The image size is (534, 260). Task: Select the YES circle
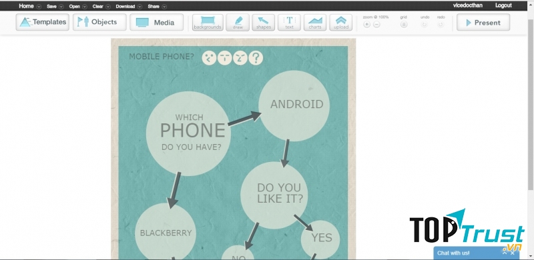[x=320, y=239]
